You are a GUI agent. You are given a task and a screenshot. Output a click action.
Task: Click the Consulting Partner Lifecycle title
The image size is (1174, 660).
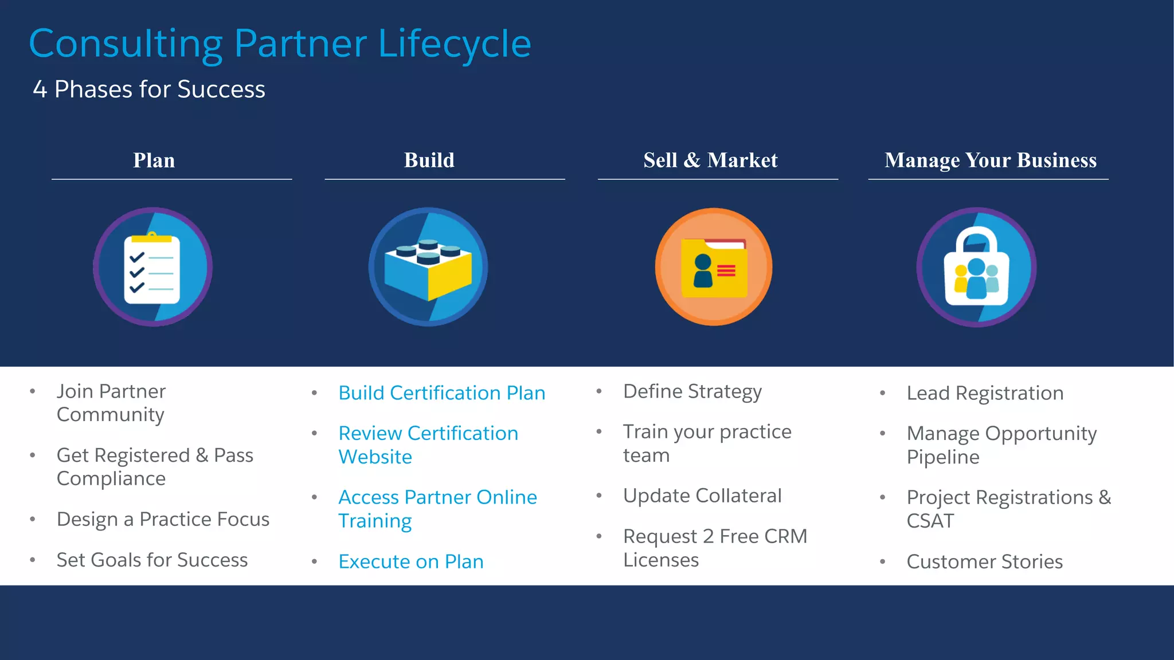coord(280,44)
